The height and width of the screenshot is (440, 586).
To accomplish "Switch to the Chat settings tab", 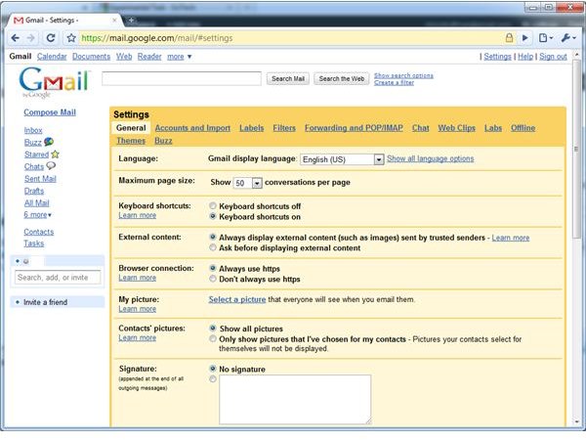I will [420, 128].
